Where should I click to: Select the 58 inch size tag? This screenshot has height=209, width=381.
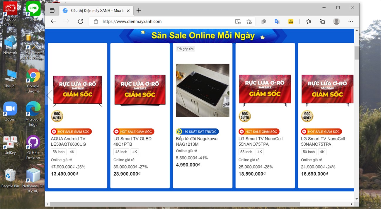(x=59, y=152)
